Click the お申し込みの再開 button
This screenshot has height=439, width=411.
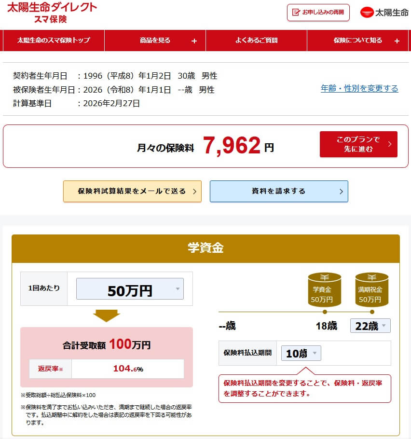pos(318,13)
